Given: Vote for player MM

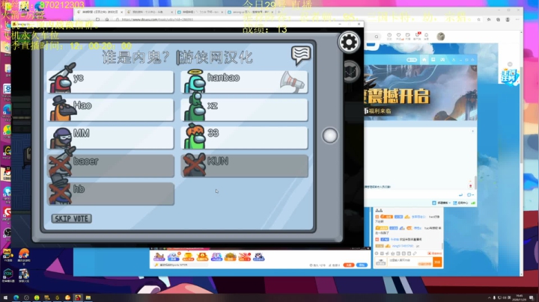Looking at the screenshot, I should tap(110, 138).
